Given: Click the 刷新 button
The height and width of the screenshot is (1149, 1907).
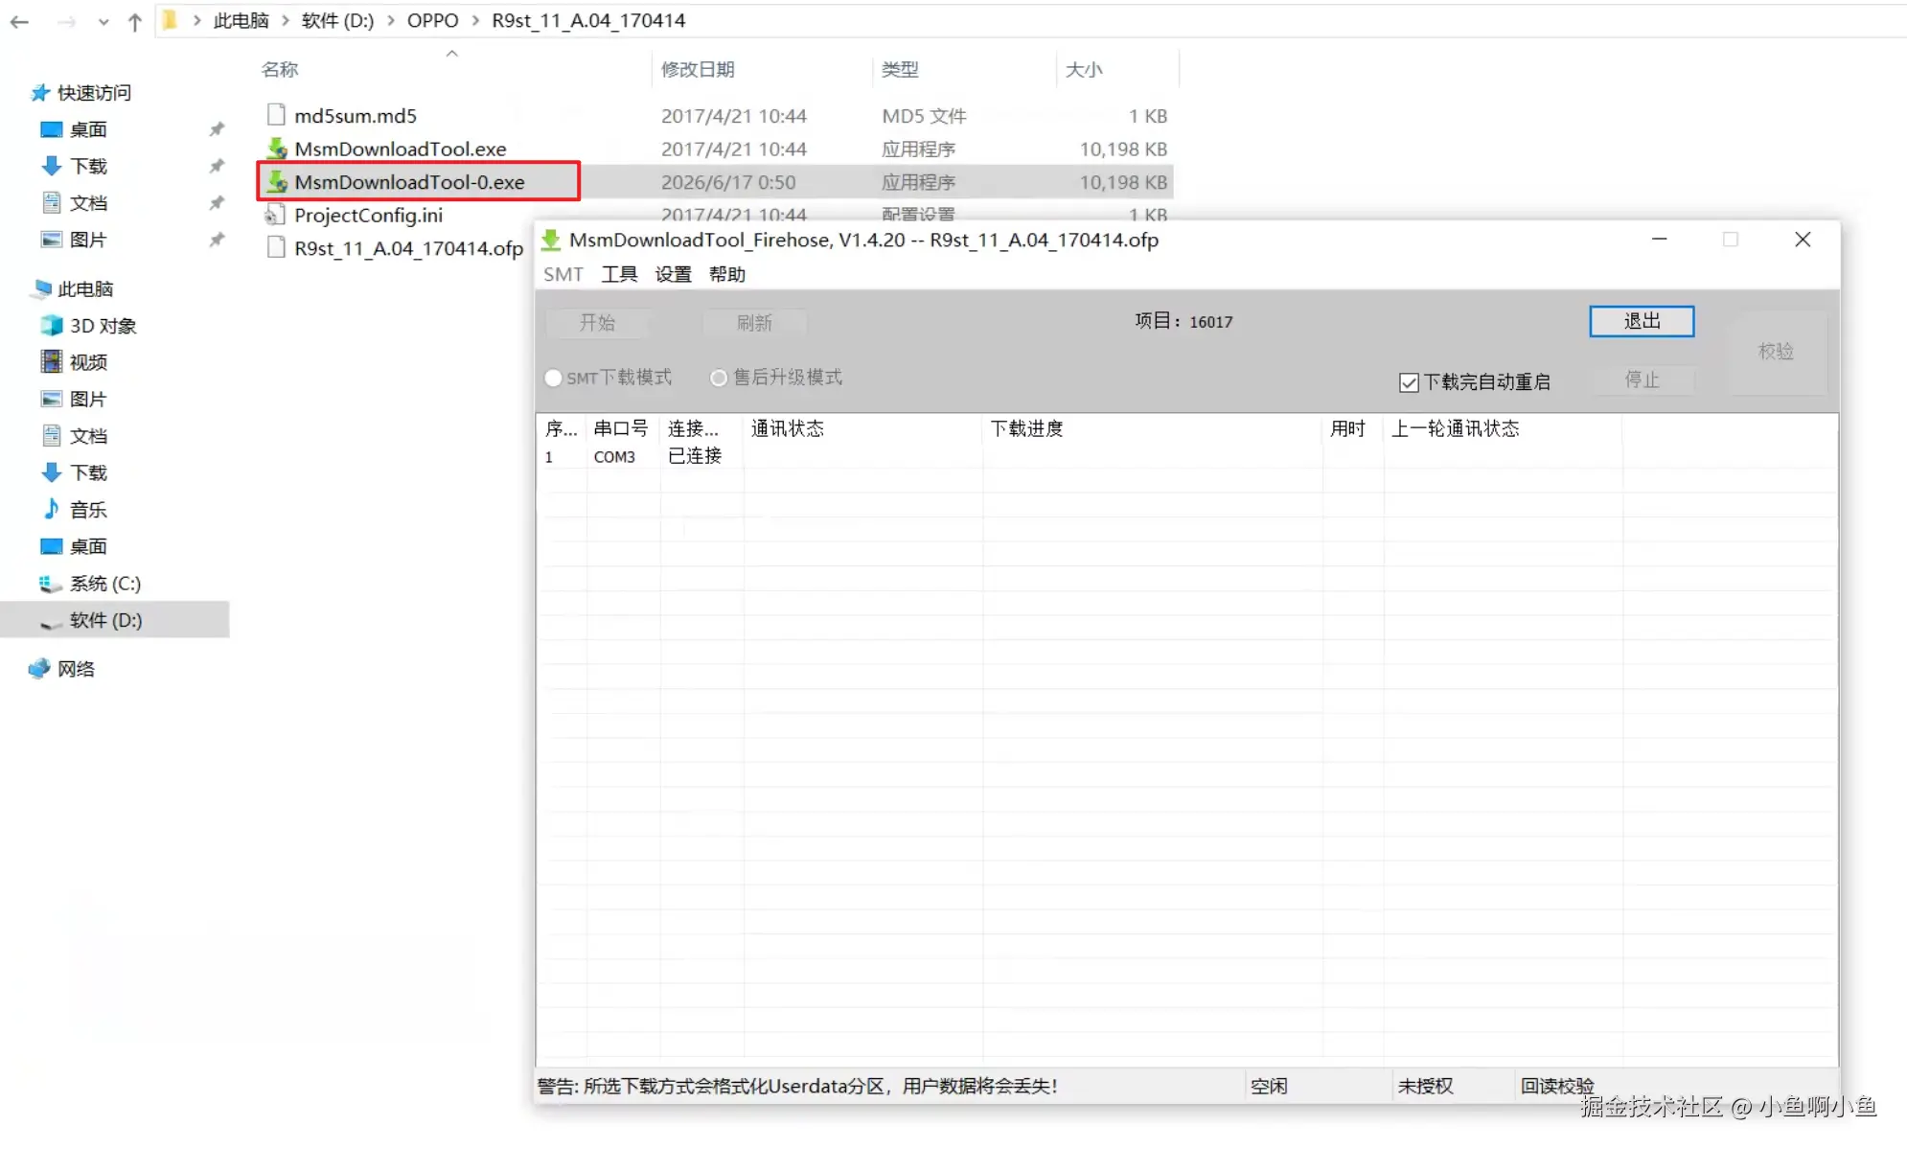Looking at the screenshot, I should 755,323.
